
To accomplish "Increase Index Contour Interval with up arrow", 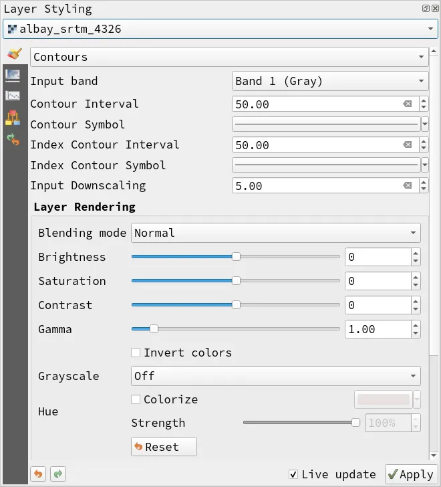I will [424, 141].
